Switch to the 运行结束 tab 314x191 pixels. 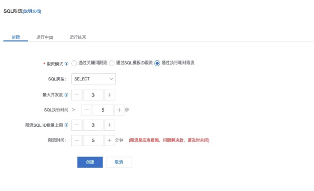(x=78, y=37)
